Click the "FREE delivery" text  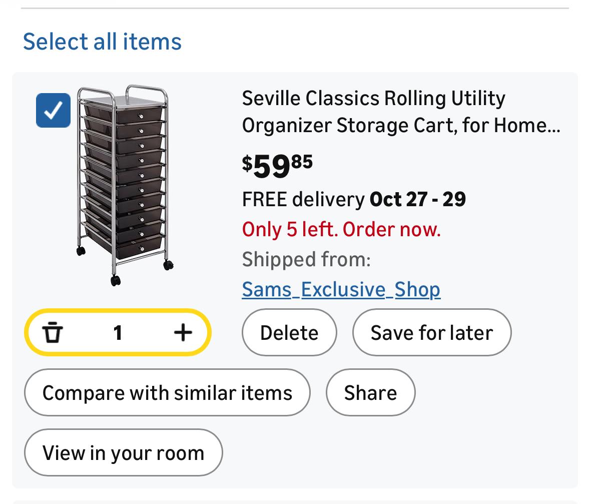tap(303, 199)
